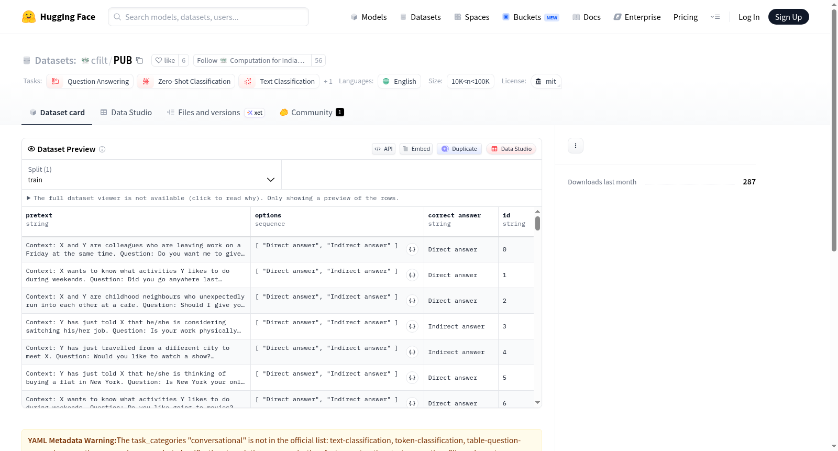
Task: Go to the Enterprise page
Action: point(637,17)
